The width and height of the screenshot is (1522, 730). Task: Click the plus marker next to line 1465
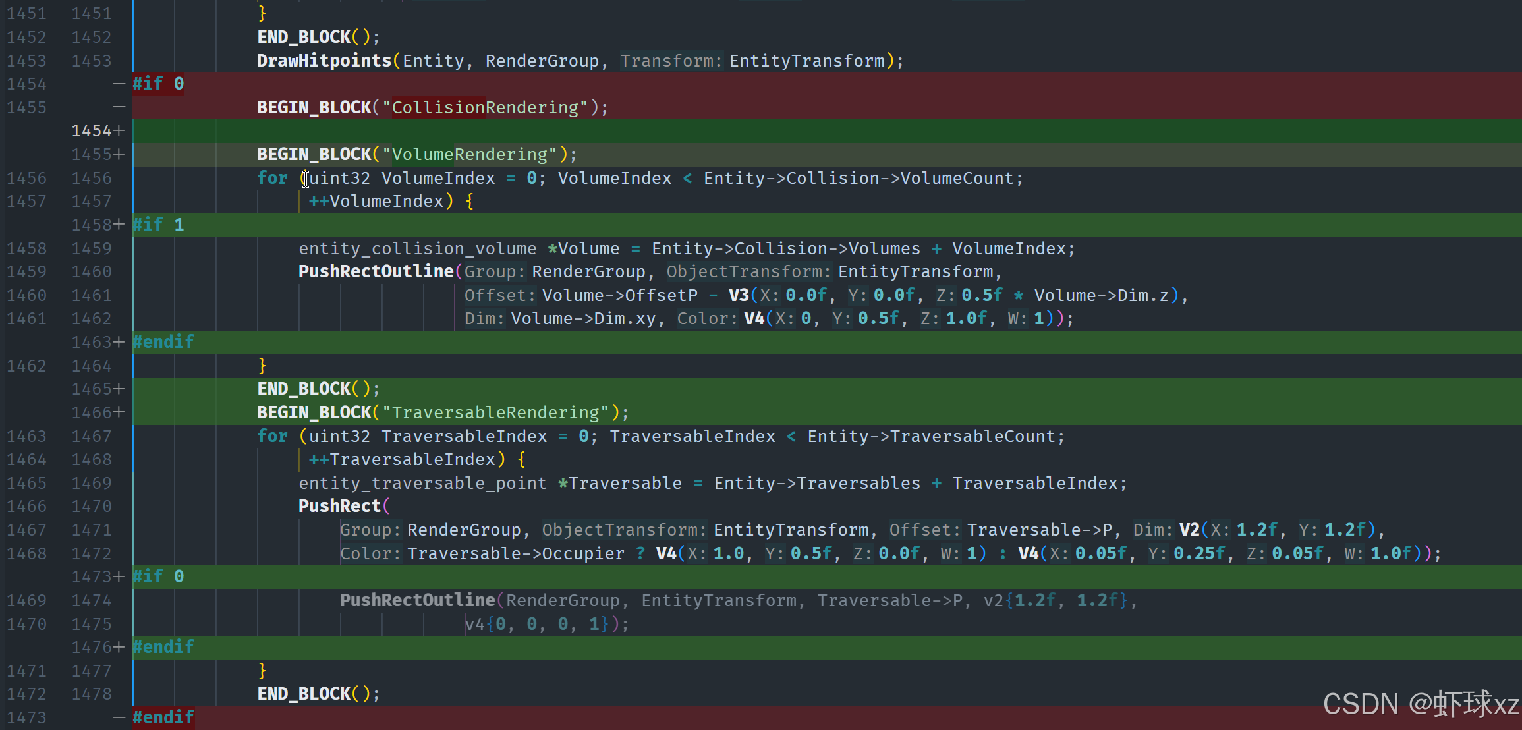pos(119,389)
